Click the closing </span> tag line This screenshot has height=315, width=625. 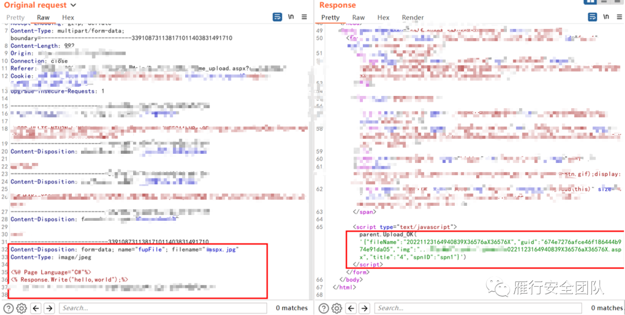click(364, 212)
